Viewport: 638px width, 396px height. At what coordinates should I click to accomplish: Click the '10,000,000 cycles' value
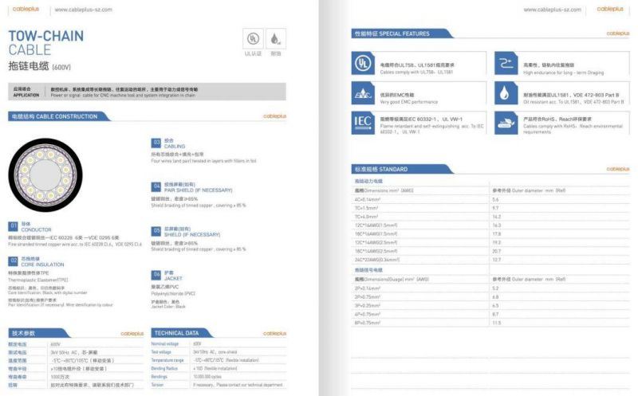[x=207, y=377]
